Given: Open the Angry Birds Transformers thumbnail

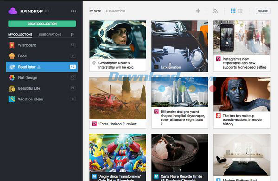Looking at the screenshot, I should (118, 153).
